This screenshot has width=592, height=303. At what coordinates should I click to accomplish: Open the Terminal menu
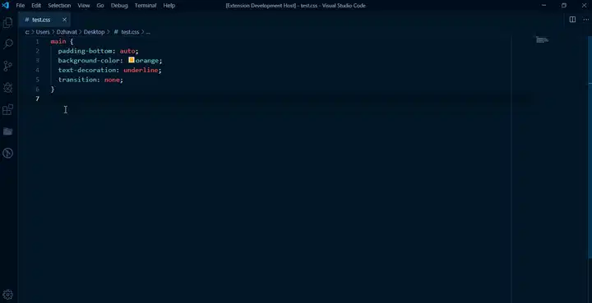pos(146,5)
